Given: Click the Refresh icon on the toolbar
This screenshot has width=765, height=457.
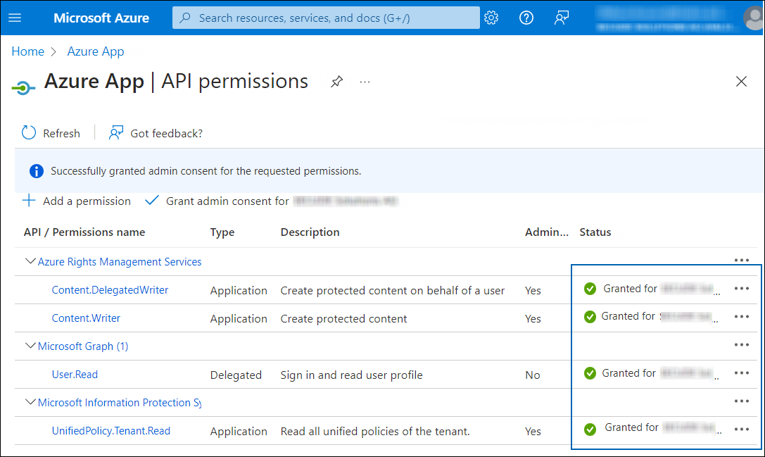Looking at the screenshot, I should tap(28, 132).
